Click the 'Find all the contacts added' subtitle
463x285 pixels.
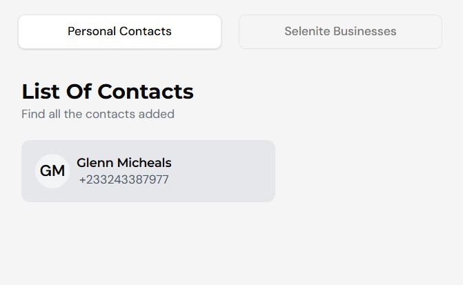coord(98,114)
